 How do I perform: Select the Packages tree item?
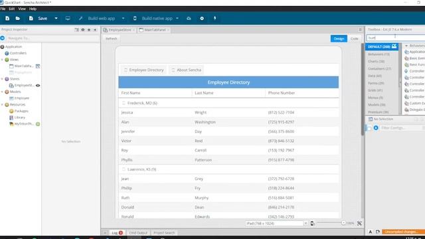click(x=21, y=111)
